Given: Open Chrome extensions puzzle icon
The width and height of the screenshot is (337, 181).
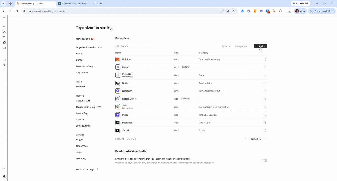Looking at the screenshot, I should point(280,11).
